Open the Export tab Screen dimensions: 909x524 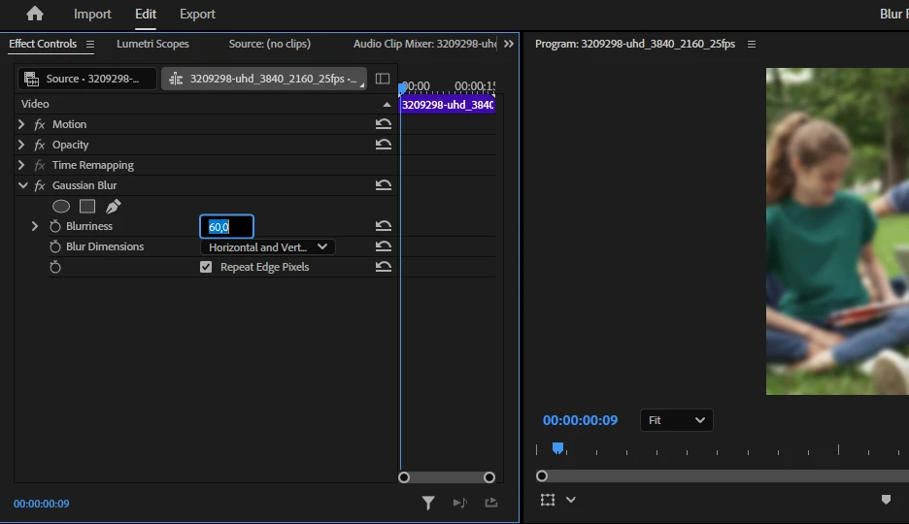tap(197, 14)
